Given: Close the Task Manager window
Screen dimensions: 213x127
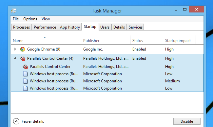Looking at the screenshot, I should pos(196,9).
